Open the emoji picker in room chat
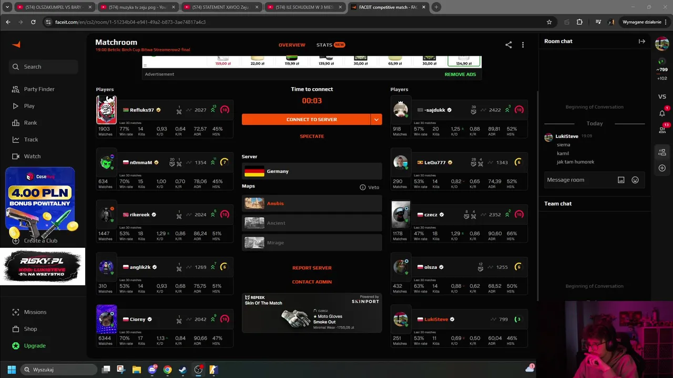673x378 pixels. coord(635,180)
